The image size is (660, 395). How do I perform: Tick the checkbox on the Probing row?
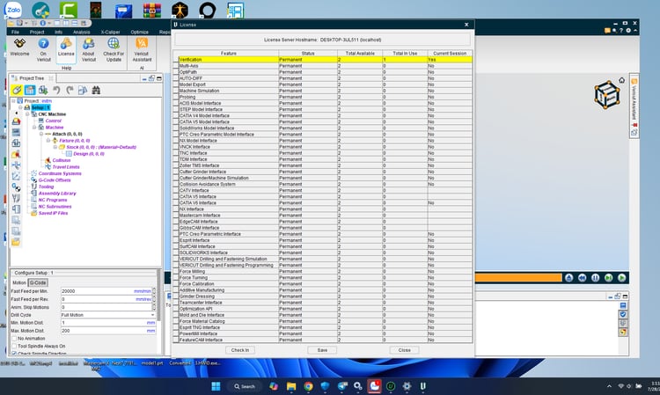[x=176, y=97]
